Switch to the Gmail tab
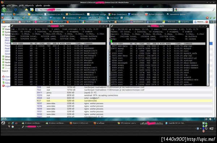Screen dimensions: 217x143 click(x=25, y=22)
